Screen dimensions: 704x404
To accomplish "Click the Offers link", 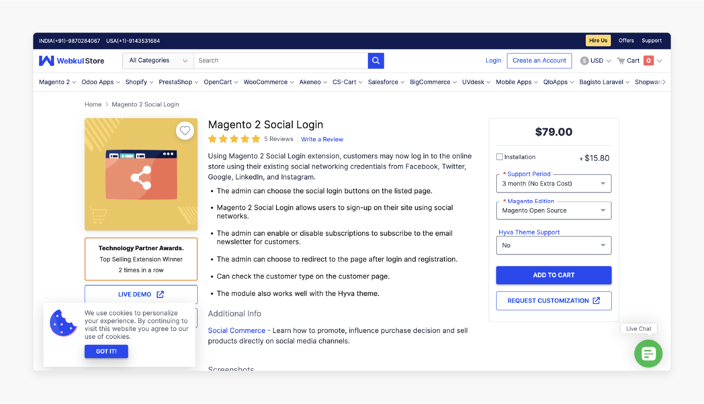I will click(626, 40).
